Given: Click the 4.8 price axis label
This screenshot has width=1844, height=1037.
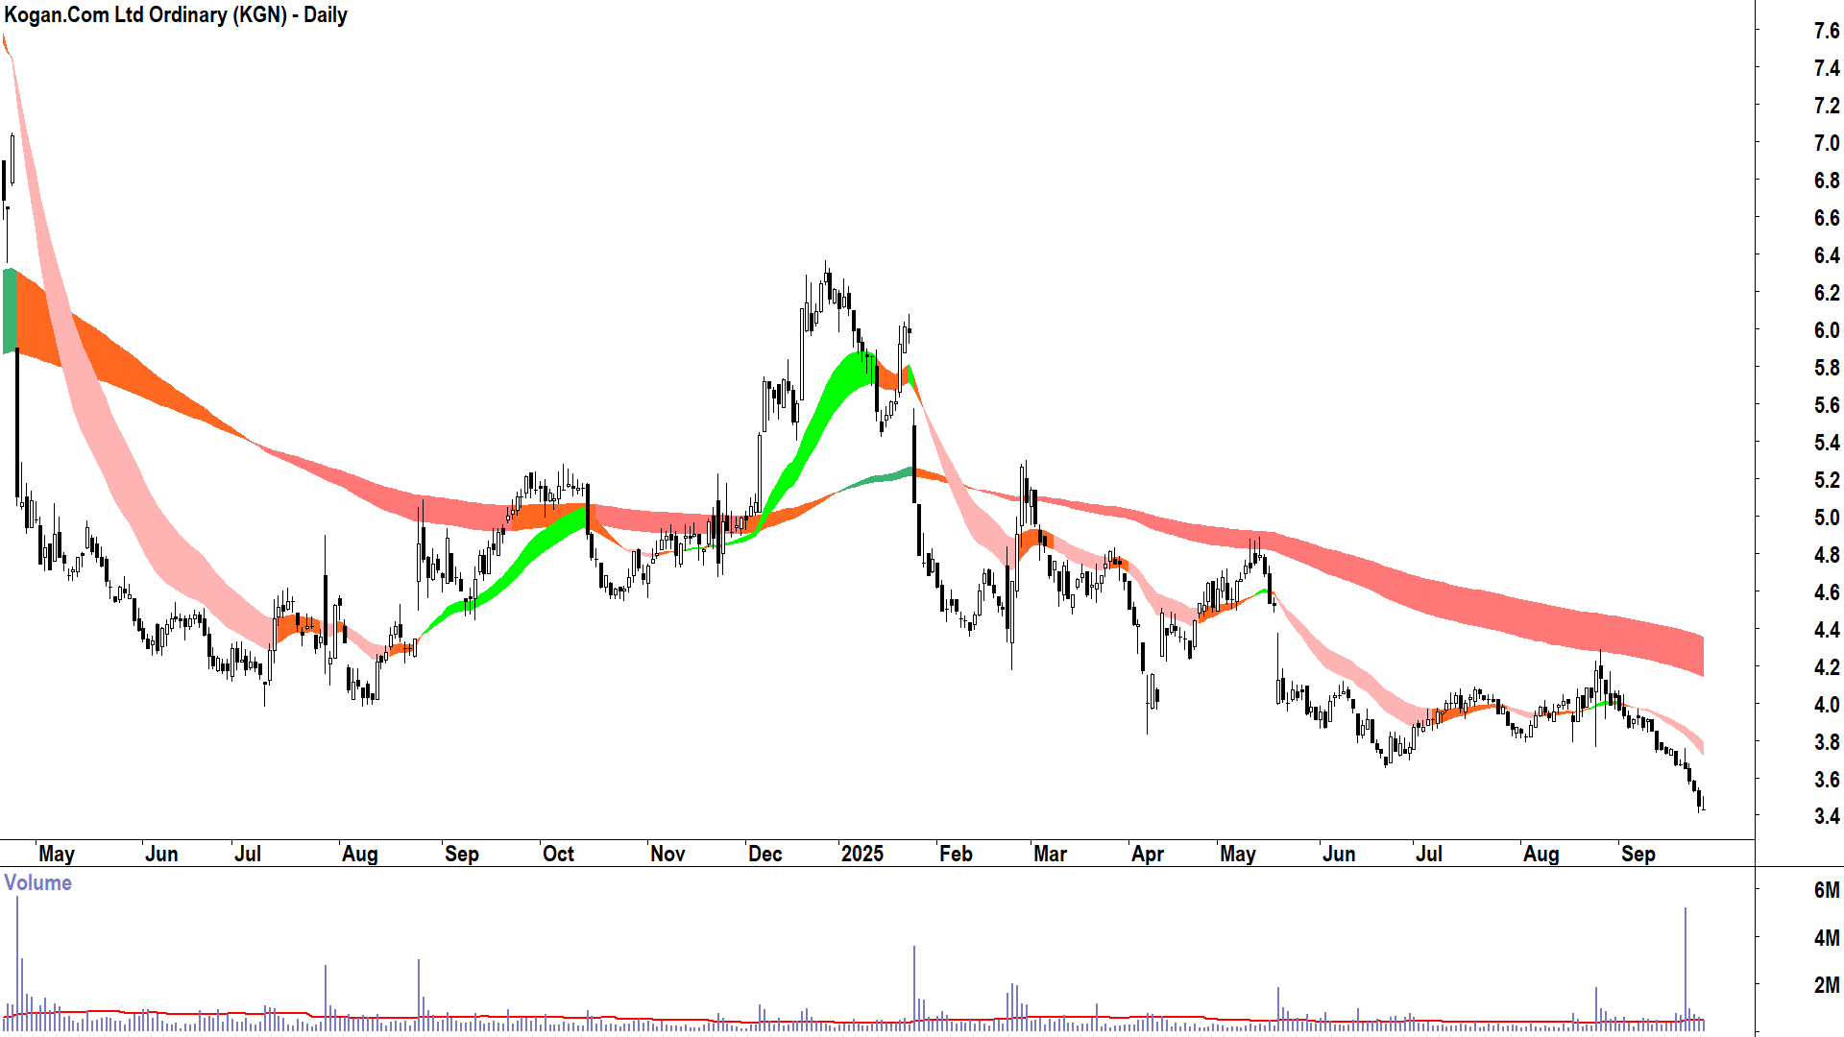Looking at the screenshot, I should 1826,555.
